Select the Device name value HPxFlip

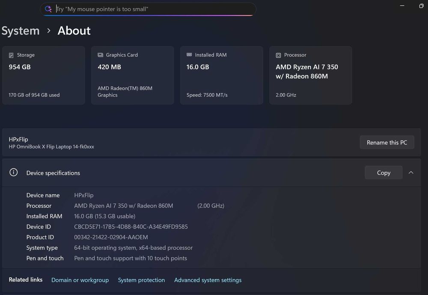coord(84,195)
